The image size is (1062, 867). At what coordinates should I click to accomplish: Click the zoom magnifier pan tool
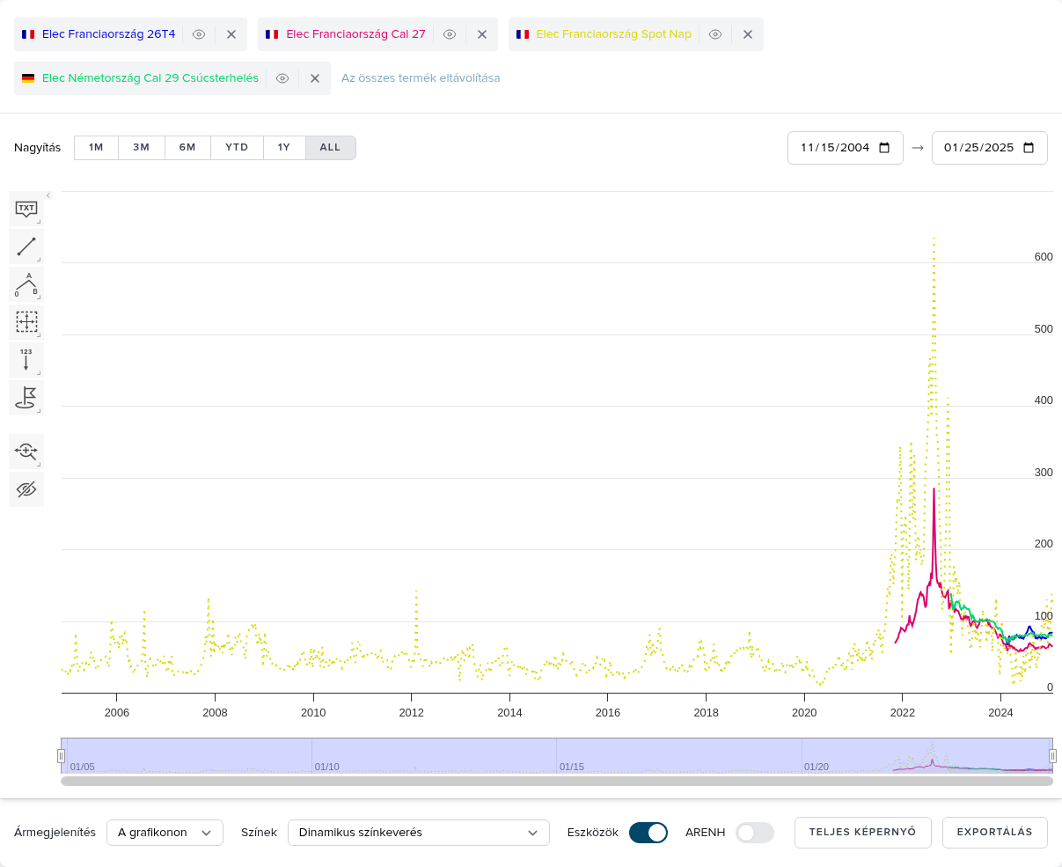pos(26,452)
